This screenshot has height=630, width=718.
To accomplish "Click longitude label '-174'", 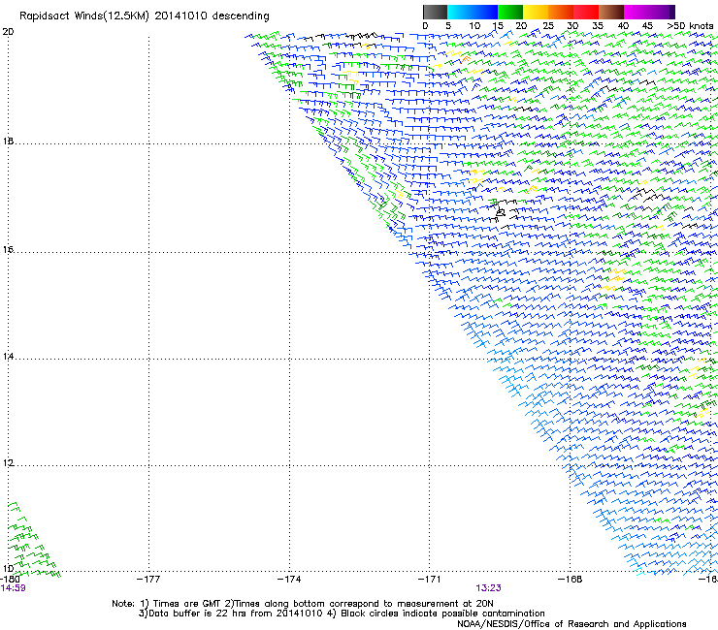I will click(x=289, y=580).
